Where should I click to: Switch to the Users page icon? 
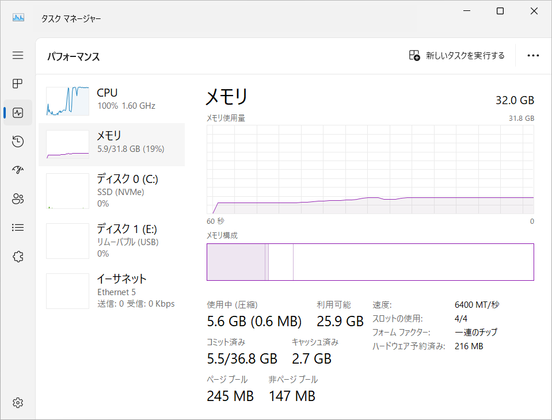(18, 199)
